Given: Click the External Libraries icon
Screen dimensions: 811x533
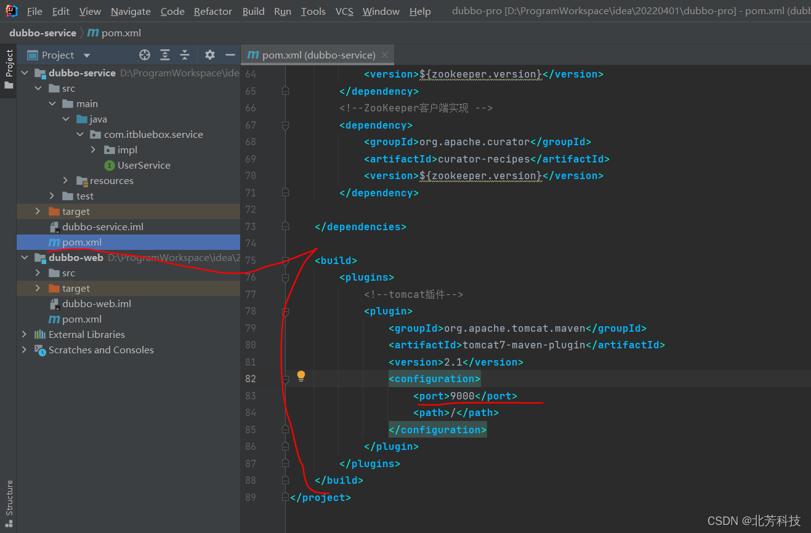Looking at the screenshot, I should [x=40, y=335].
